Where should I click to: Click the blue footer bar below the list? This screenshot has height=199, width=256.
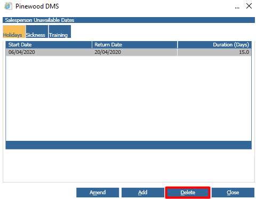[x=129, y=145]
